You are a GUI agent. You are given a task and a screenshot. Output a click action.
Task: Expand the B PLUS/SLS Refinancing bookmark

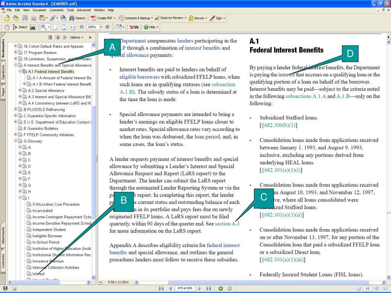(x=15, y=109)
